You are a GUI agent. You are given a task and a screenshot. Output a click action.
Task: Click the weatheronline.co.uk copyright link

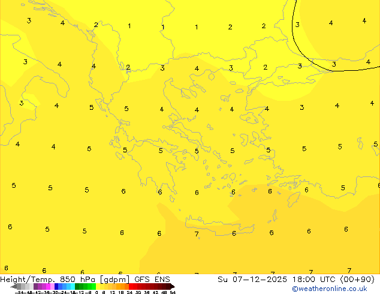(330, 289)
